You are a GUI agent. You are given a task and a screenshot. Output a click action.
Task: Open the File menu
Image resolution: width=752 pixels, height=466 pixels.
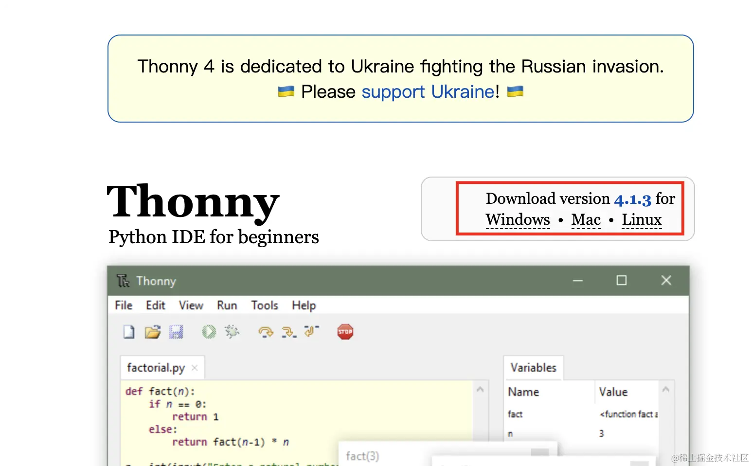point(124,305)
